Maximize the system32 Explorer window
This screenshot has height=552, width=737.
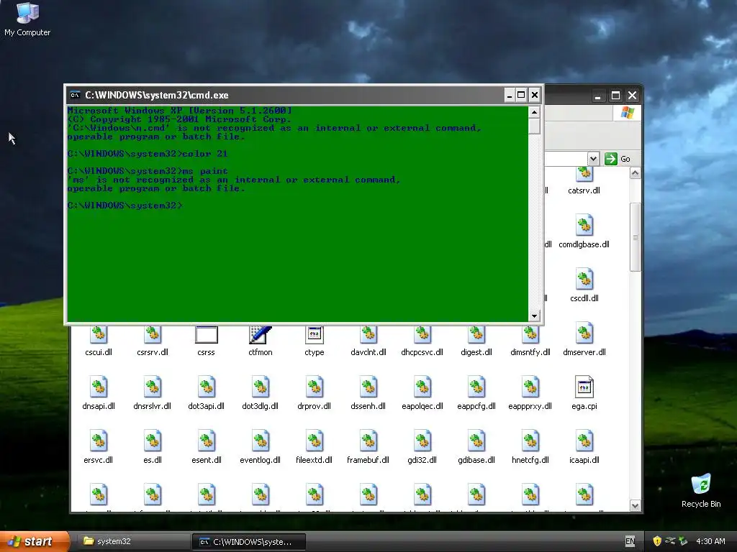tap(615, 96)
